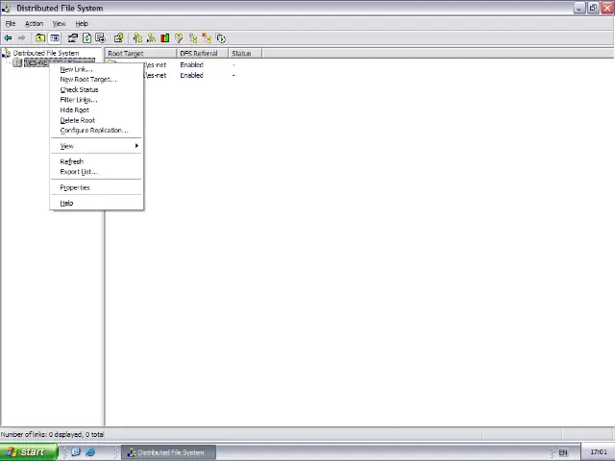Choose New Link... from the context menu
This screenshot has height=461, width=615.
click(x=76, y=69)
